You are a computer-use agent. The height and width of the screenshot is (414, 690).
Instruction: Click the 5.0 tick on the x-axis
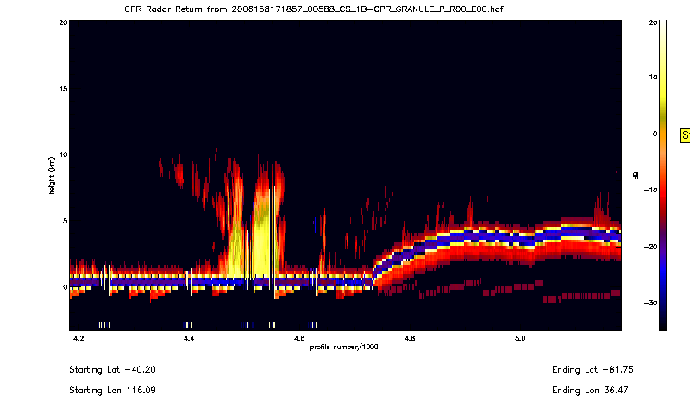click(x=520, y=339)
